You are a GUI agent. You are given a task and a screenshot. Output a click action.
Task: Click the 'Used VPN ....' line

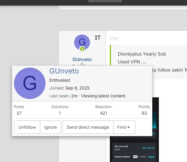click(132, 62)
